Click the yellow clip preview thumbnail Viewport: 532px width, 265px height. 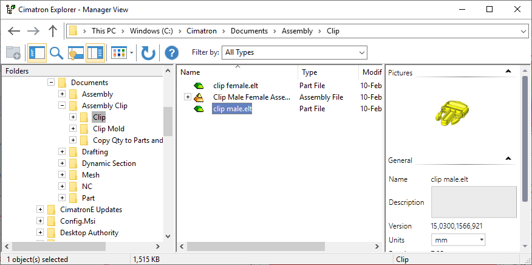point(453,113)
